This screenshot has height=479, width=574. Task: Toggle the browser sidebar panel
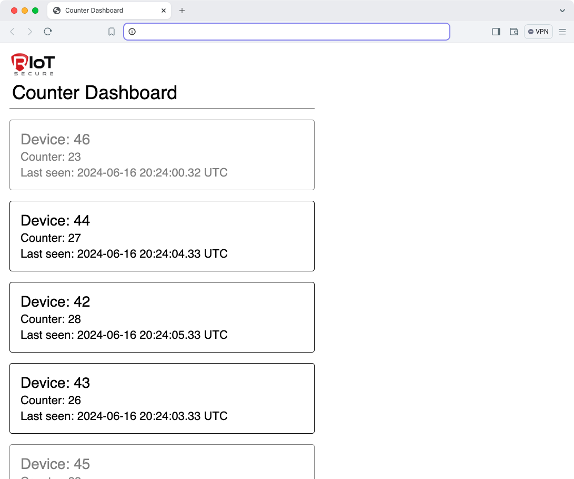pos(496,32)
